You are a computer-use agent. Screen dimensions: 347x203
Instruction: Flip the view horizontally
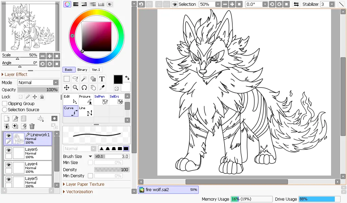(296, 4)
